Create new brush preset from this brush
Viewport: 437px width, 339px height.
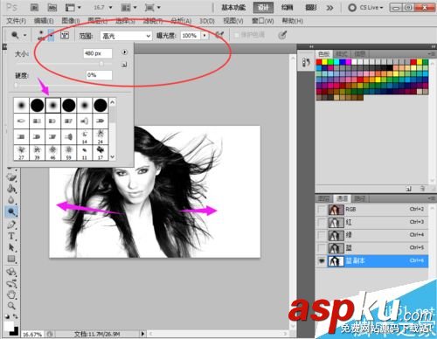(x=124, y=65)
